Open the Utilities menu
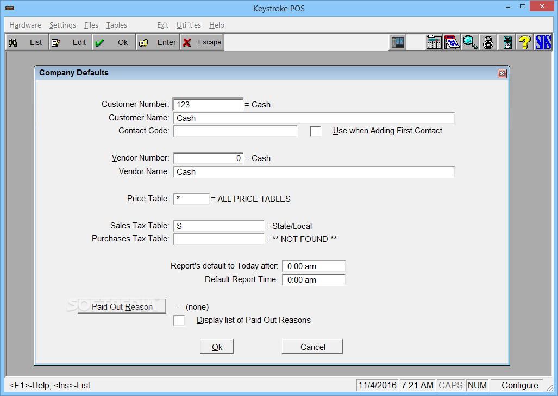558x396 pixels. pyautogui.click(x=189, y=25)
